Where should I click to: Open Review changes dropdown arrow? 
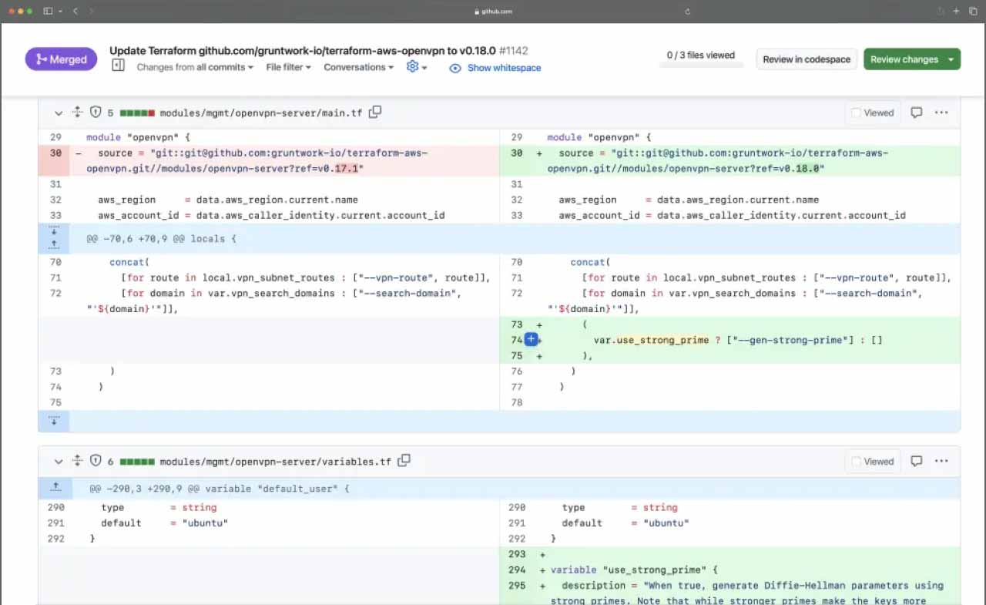coord(952,59)
